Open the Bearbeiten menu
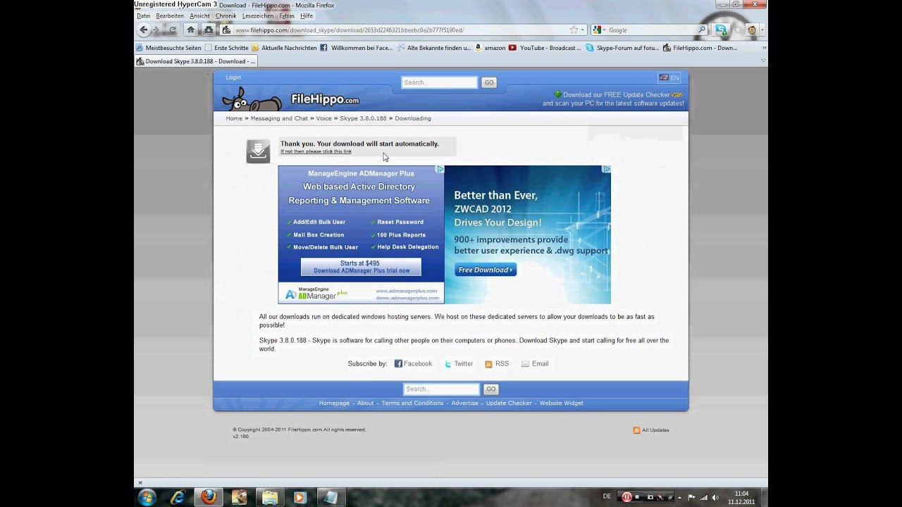 pos(170,15)
